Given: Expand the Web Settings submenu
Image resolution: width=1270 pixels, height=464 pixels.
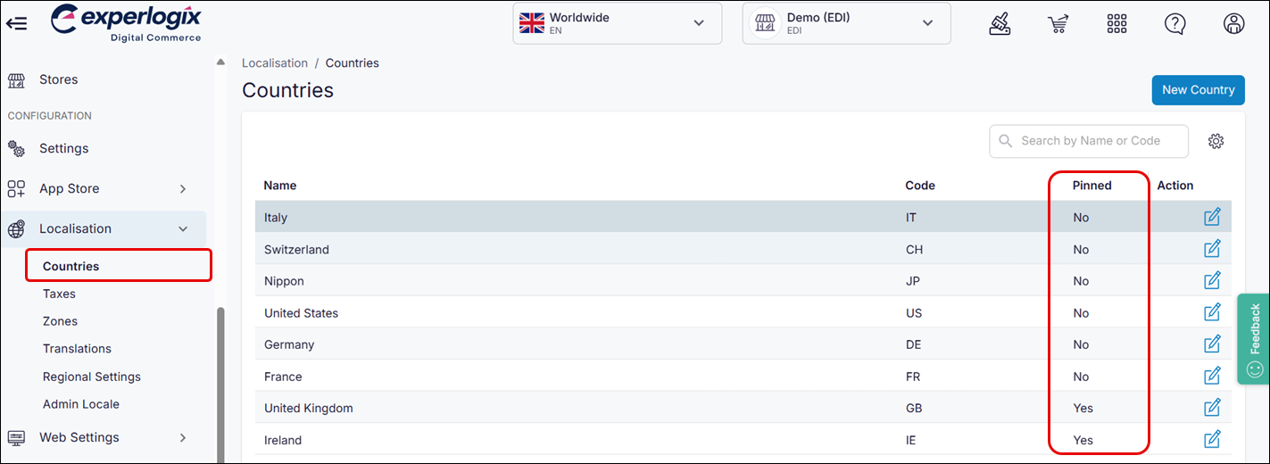Looking at the screenshot, I should click(x=183, y=438).
